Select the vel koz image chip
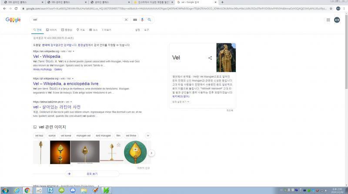 pos(39,135)
